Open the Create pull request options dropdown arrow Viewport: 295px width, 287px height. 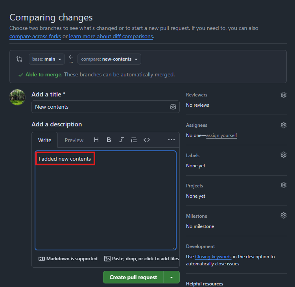click(x=171, y=277)
